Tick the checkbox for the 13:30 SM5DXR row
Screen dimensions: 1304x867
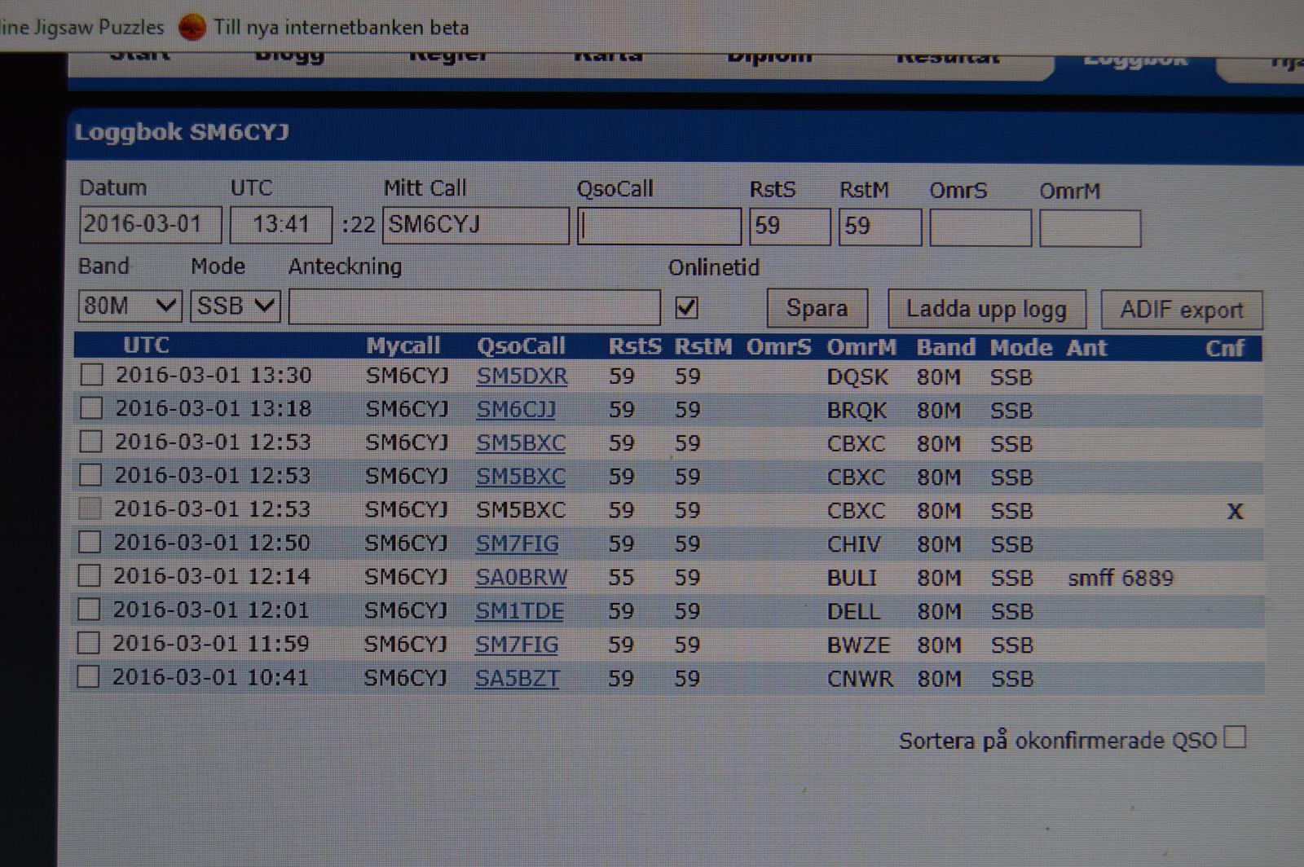[92, 375]
